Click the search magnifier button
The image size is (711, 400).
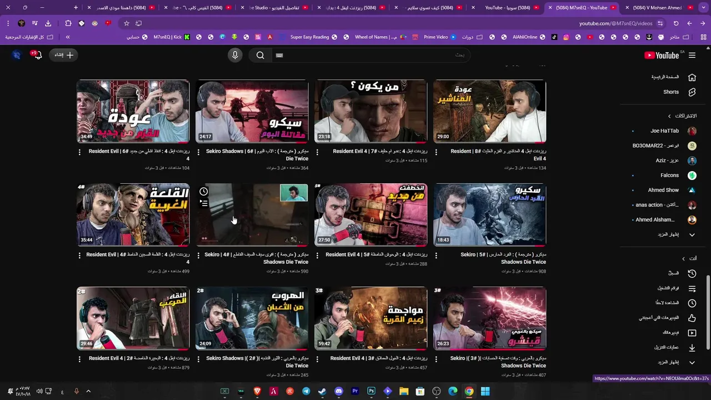pos(260,55)
